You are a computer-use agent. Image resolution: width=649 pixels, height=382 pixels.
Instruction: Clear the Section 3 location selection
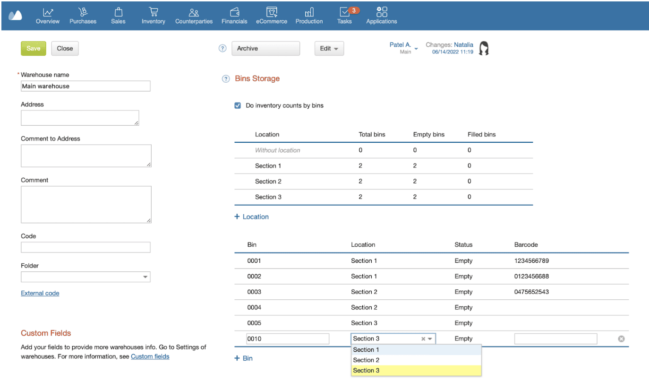(x=423, y=339)
